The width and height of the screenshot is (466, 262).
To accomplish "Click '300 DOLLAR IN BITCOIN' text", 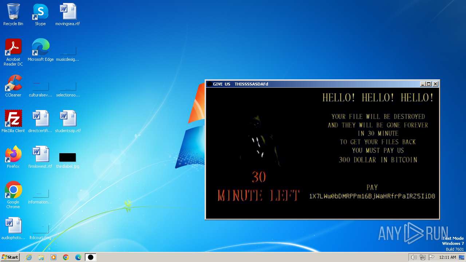I will pos(378,160).
